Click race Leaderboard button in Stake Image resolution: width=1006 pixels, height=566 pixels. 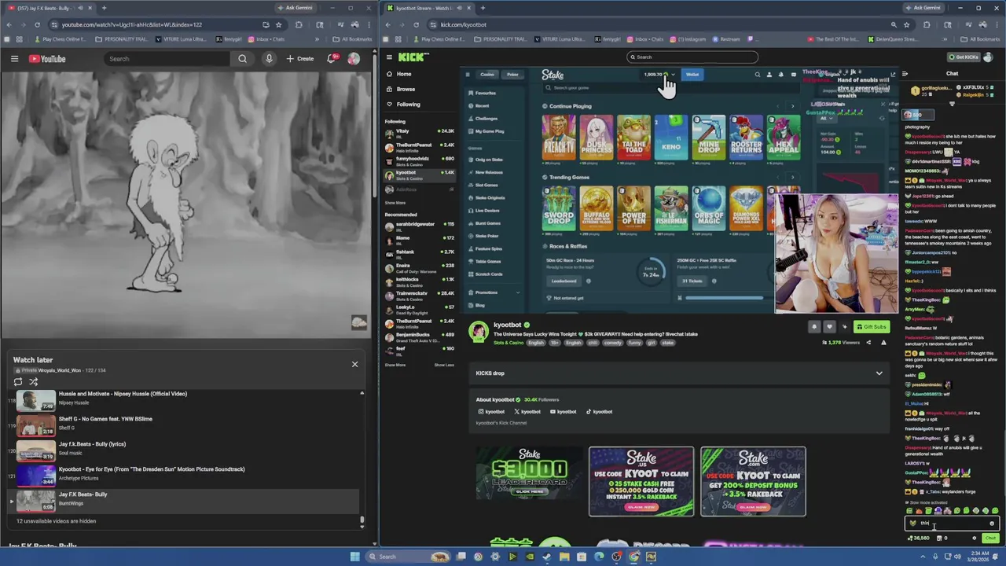tap(564, 281)
